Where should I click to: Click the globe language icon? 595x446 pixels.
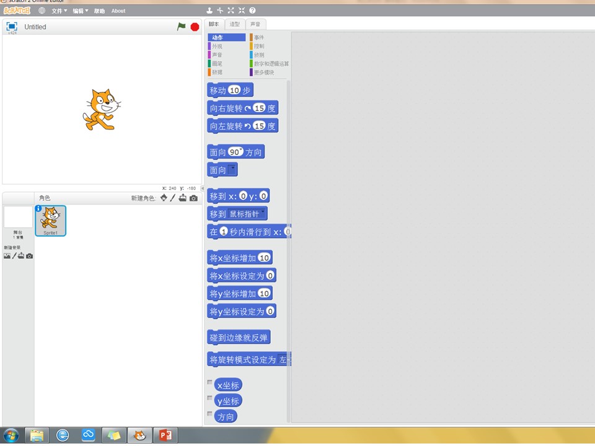pos(42,11)
